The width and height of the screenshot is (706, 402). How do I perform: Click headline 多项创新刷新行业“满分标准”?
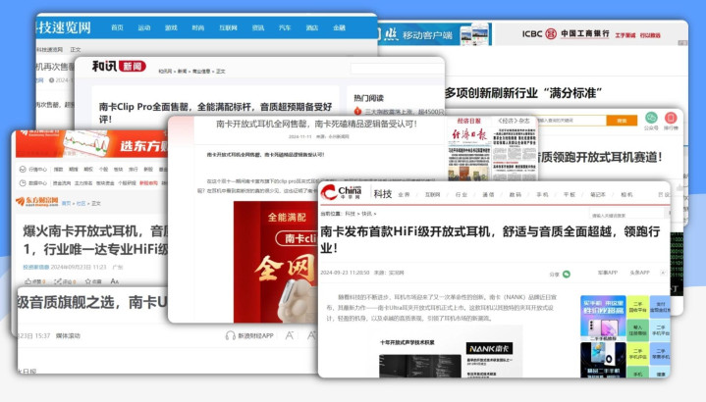[x=523, y=93]
